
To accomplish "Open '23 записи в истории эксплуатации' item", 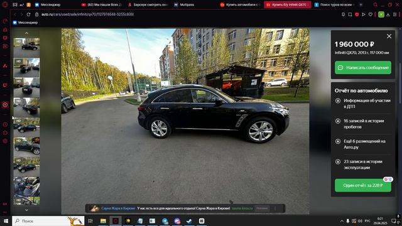I will click(363, 164).
